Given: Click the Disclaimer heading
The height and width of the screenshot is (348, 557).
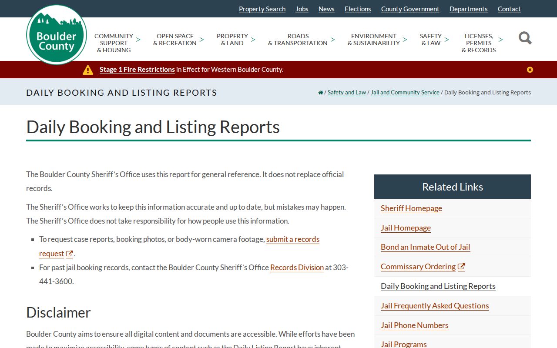Looking at the screenshot, I should pyautogui.click(x=58, y=312).
